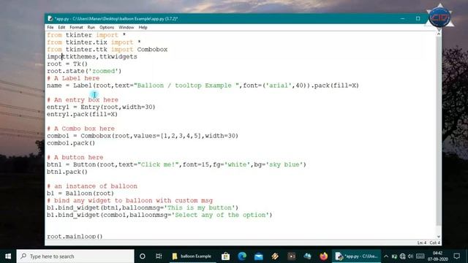Screen dimensions: 468x263
Task: Open the Window menu
Action: 127,28
